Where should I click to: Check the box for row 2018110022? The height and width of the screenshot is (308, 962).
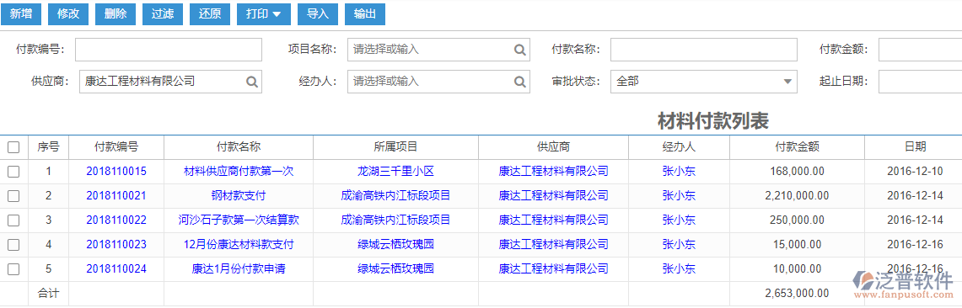[13, 220]
